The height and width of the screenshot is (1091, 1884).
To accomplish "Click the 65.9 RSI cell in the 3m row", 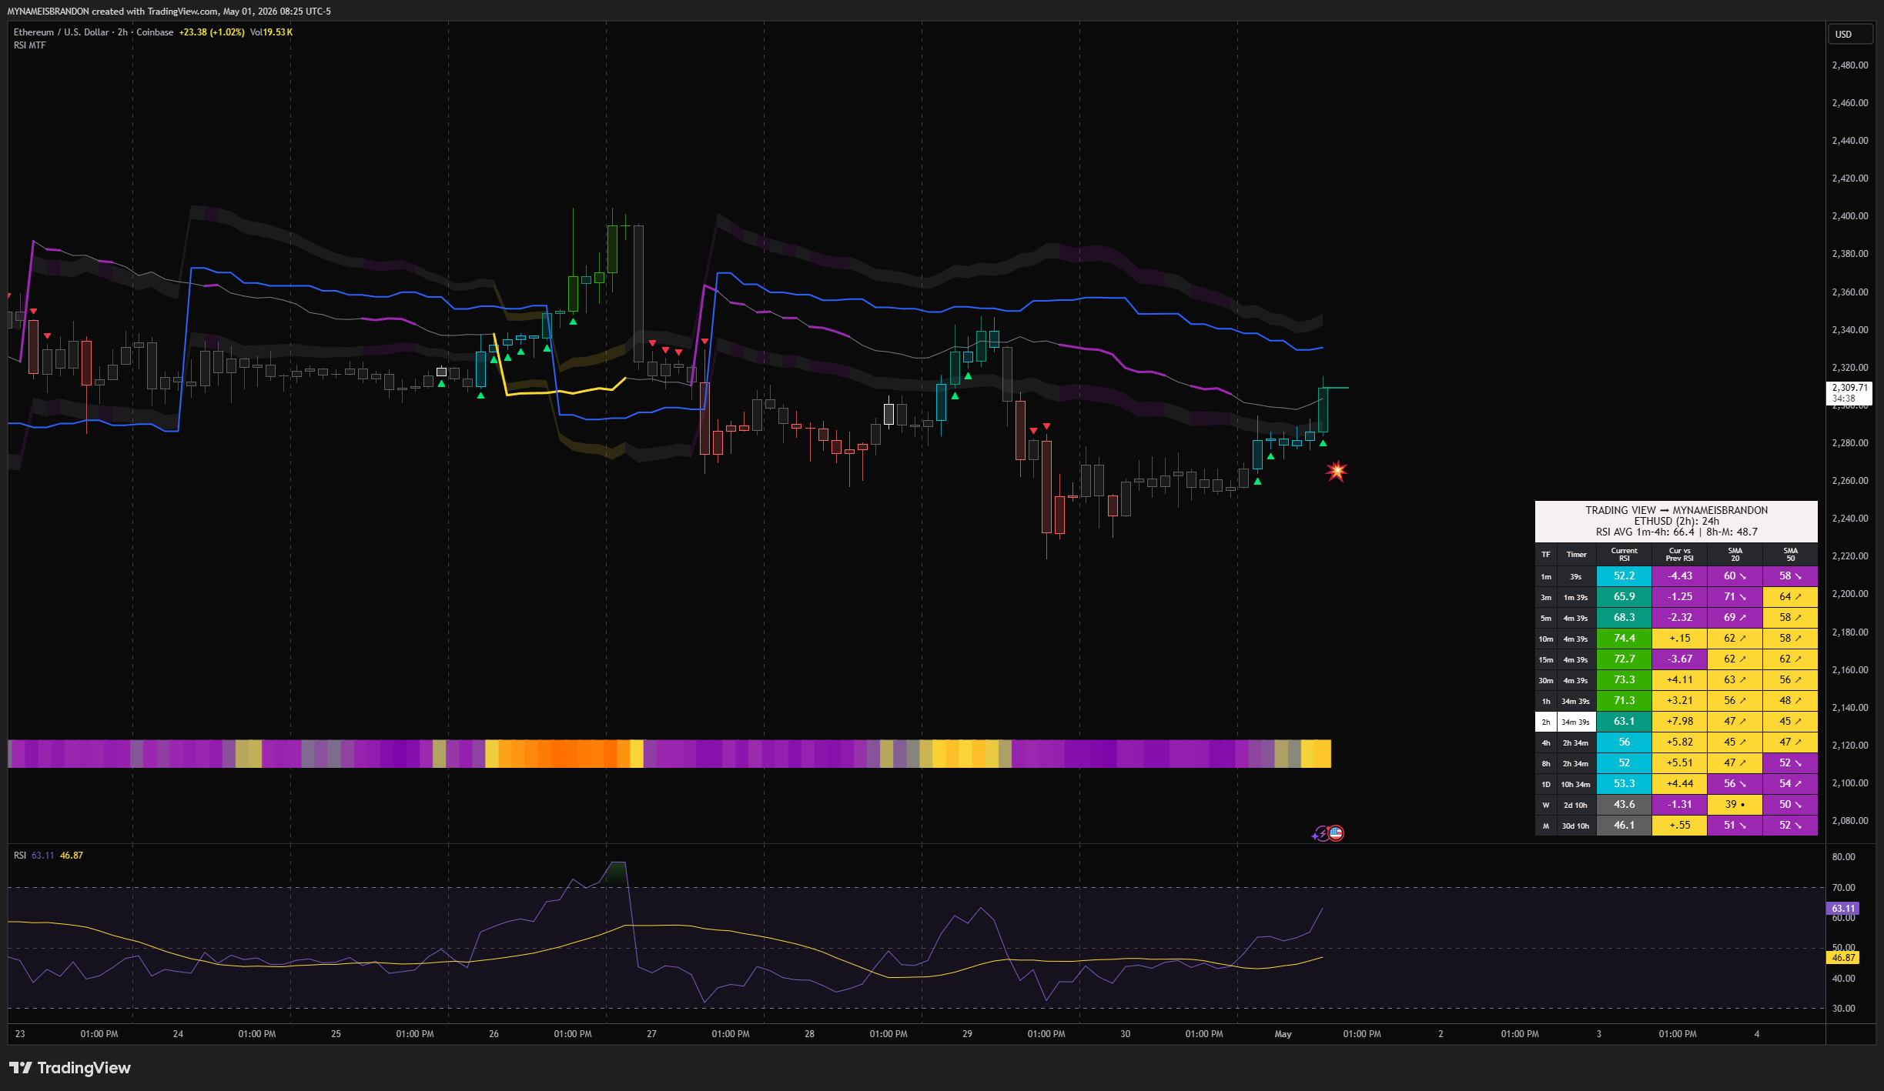I will (1624, 597).
